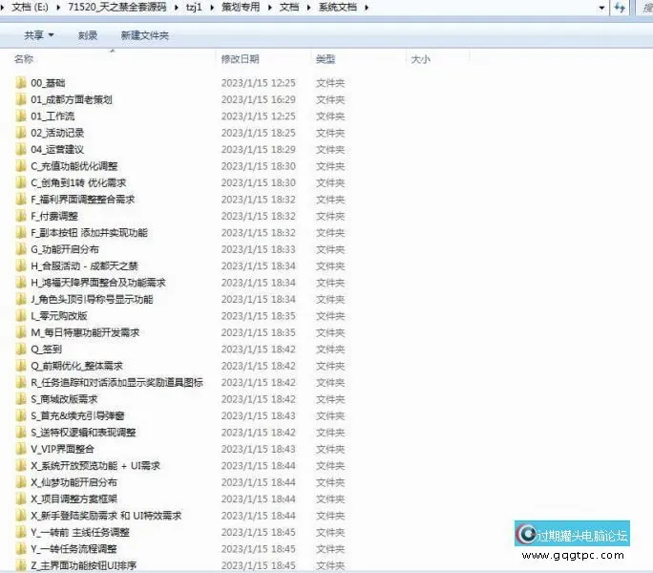The height and width of the screenshot is (573, 653).
Task: Click the 新建文件夹 toolbar button
Action: point(145,35)
